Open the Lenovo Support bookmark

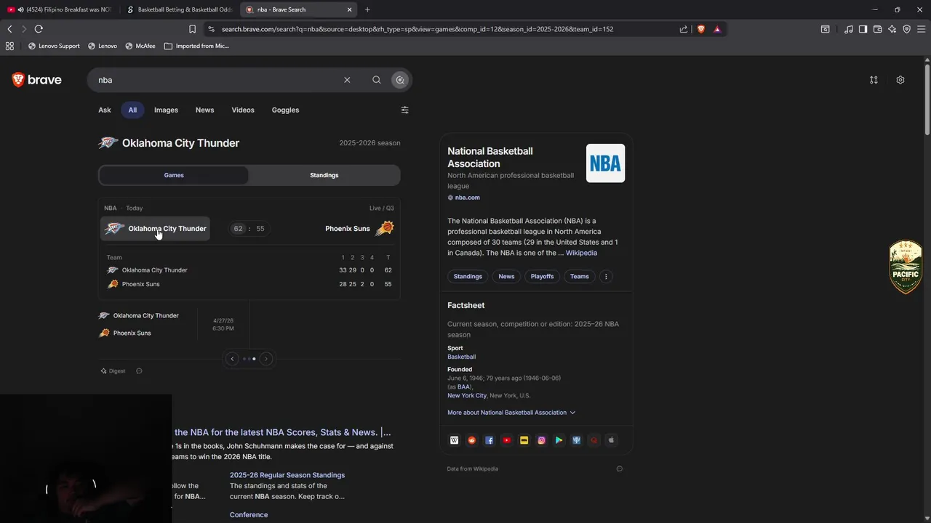pyautogui.click(x=54, y=46)
